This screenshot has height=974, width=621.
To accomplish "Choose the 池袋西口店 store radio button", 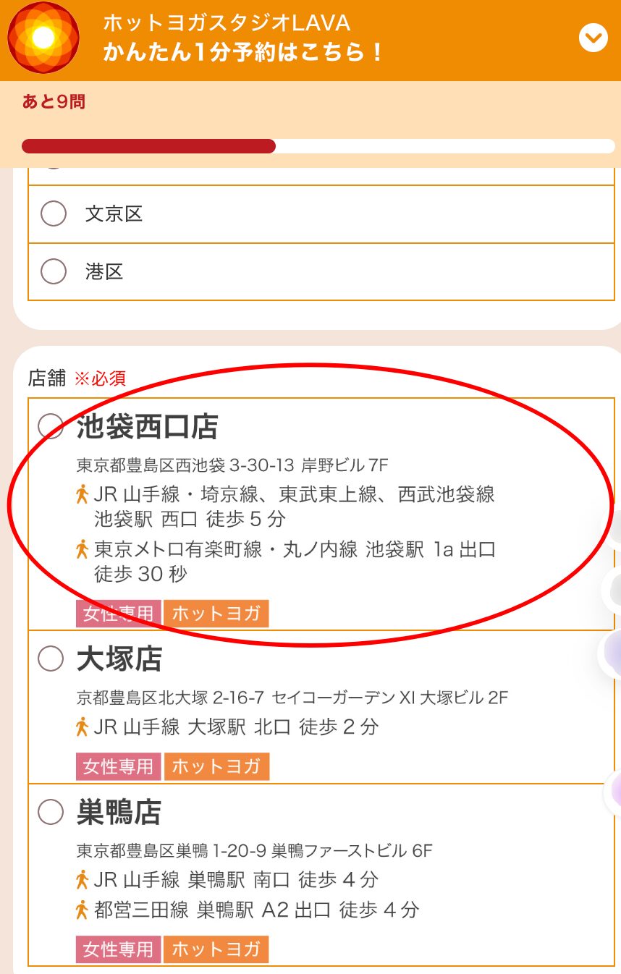I will tap(51, 426).
